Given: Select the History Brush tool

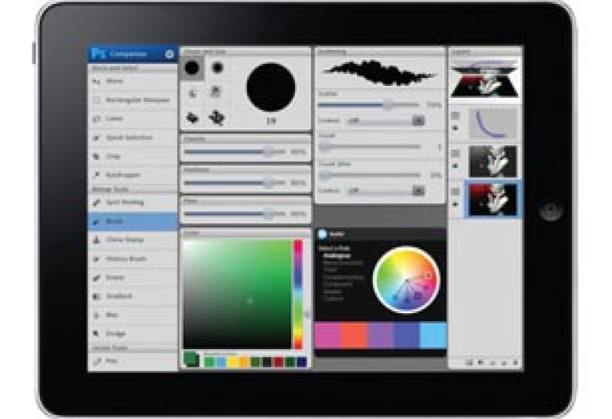Looking at the screenshot, I should tap(133, 258).
